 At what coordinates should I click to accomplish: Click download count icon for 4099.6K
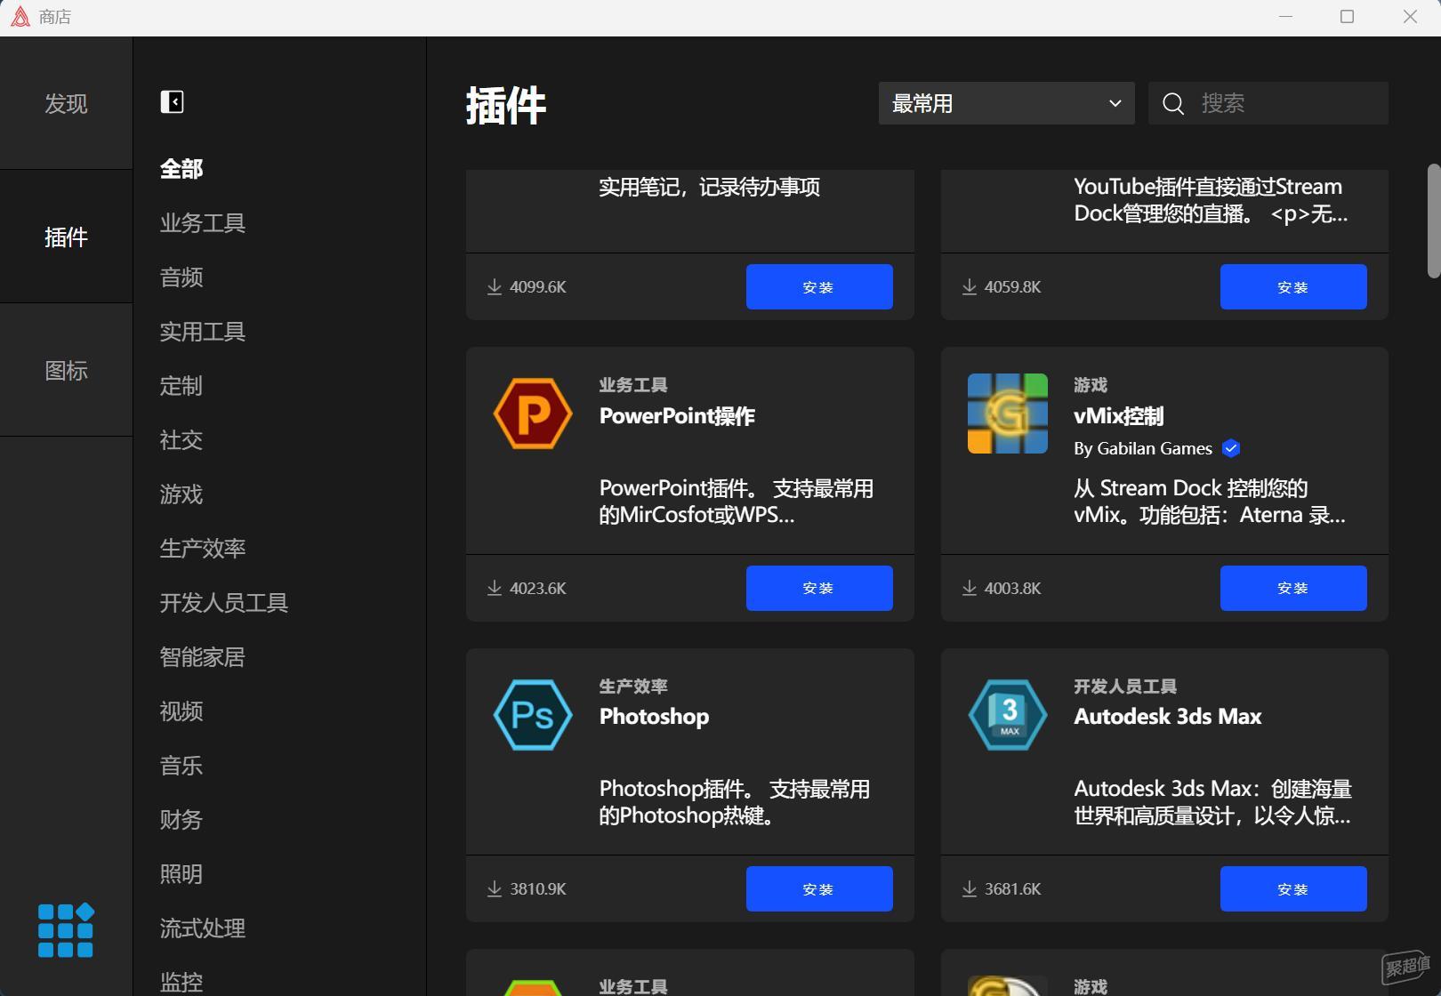[x=495, y=286]
